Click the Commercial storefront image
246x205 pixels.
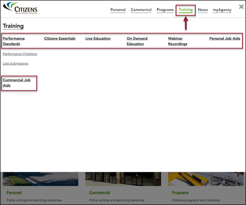pyautogui.click(x=123, y=179)
